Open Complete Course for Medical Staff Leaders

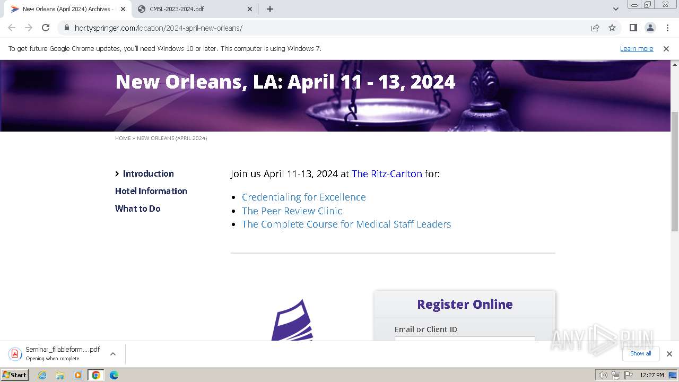point(346,224)
